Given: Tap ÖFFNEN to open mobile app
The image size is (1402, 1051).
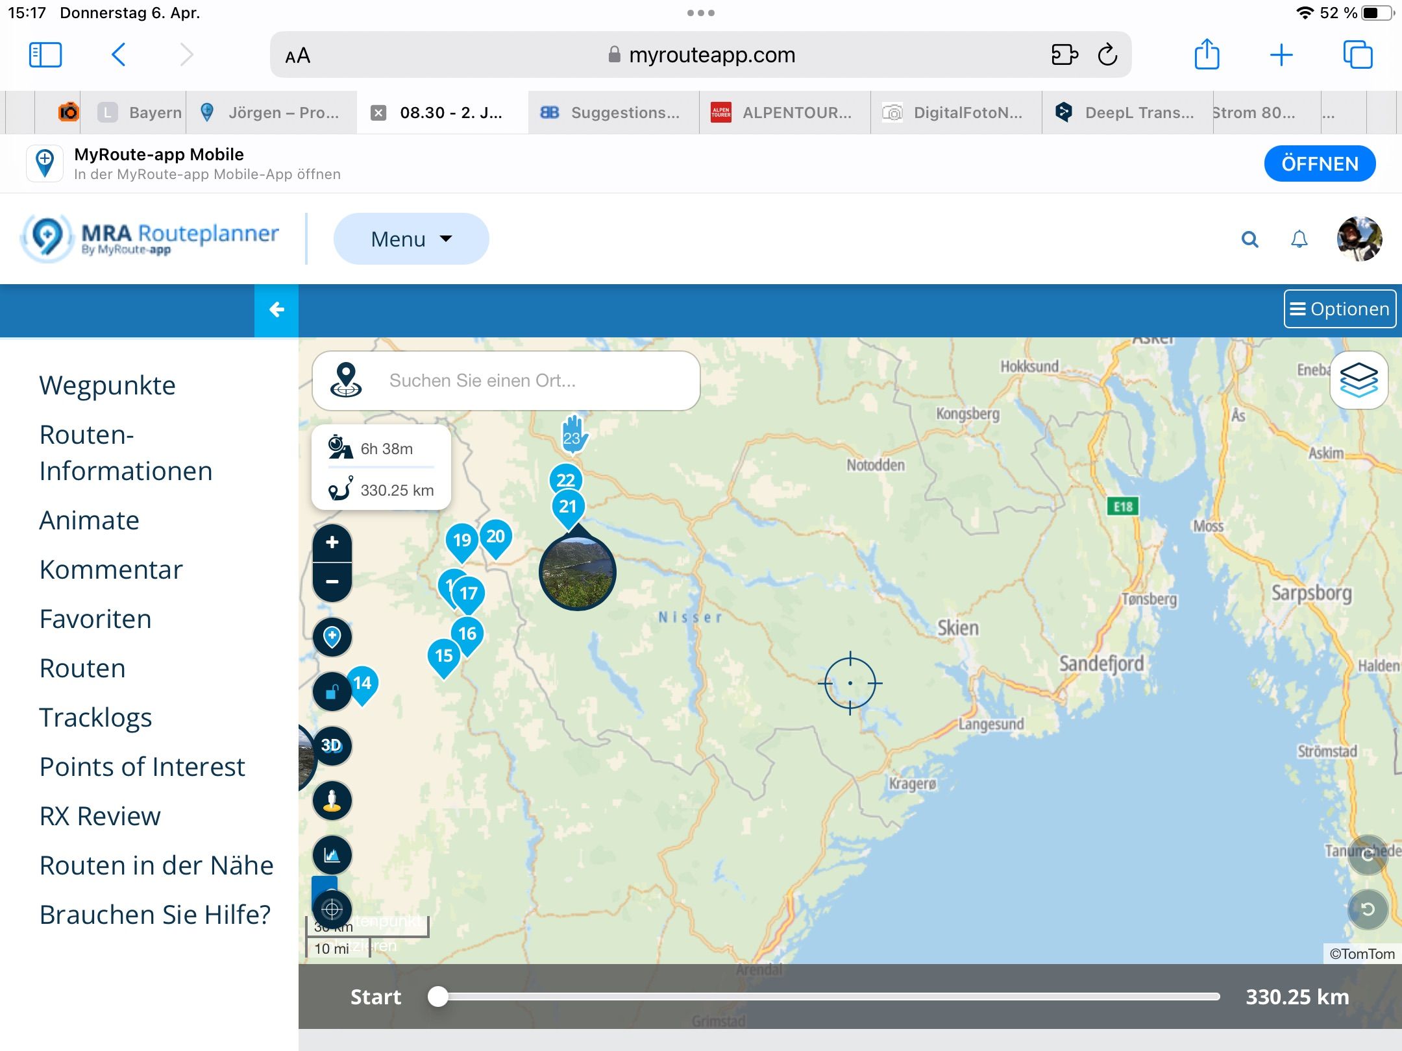Looking at the screenshot, I should click(1320, 163).
